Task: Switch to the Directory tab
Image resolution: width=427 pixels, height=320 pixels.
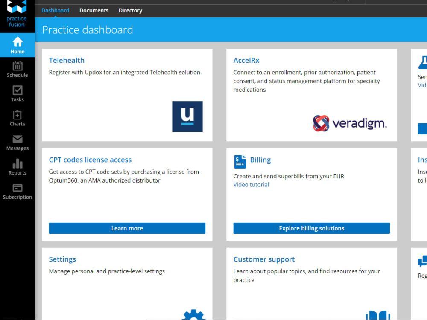Action: 130,10
